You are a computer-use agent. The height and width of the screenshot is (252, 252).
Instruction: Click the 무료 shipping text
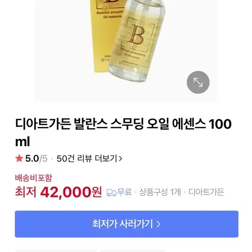click(x=125, y=192)
